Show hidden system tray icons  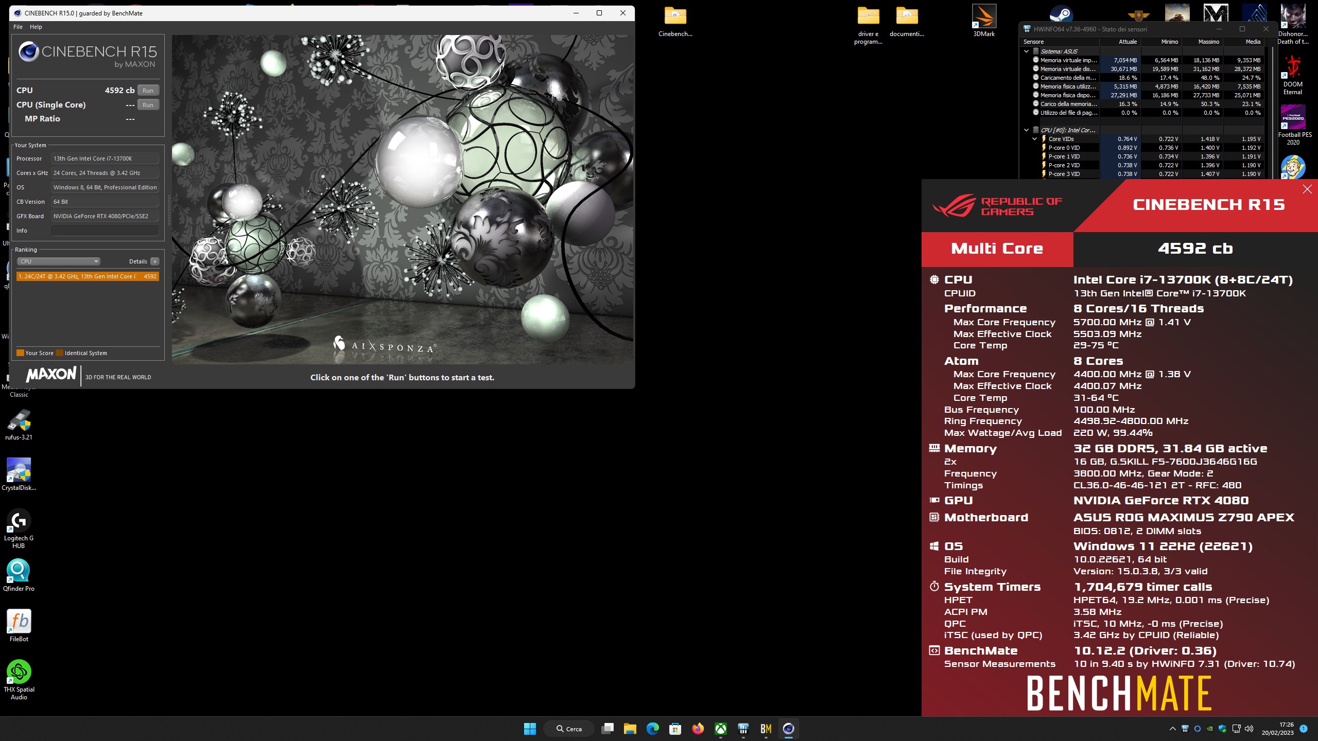click(x=1172, y=729)
